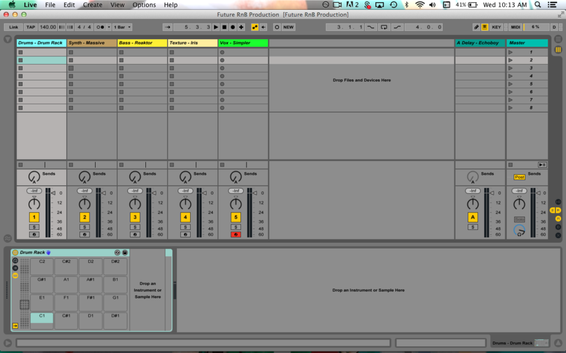Screen dimensions: 566x353
Task: Click the Phase Nudge Up button
Action: point(70,27)
